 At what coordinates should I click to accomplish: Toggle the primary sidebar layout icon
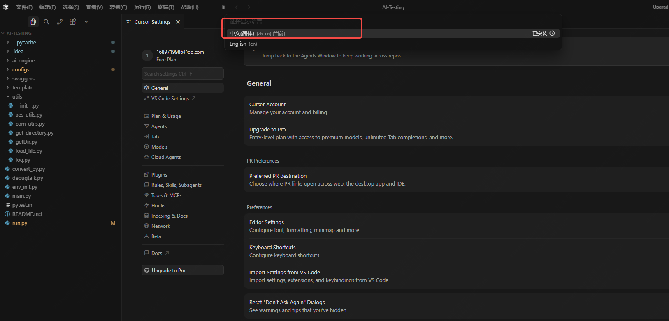225,7
